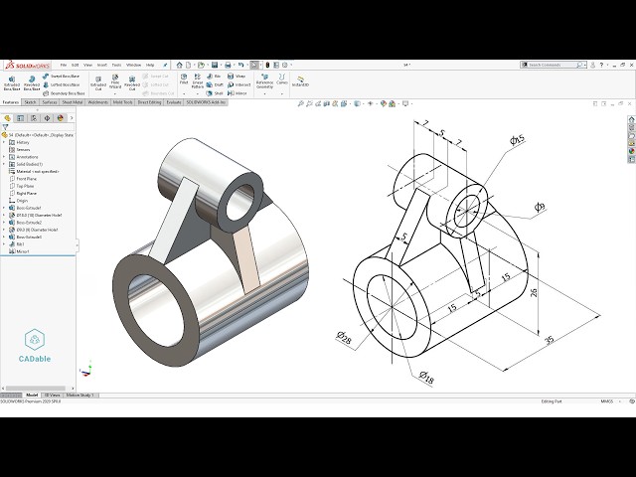
Task: Click the Undo icon
Action: tap(240, 65)
